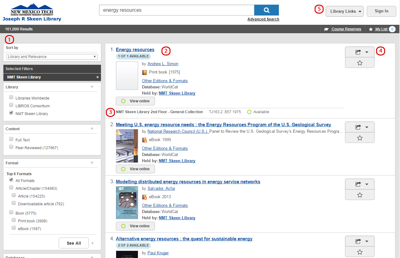Check Print book format checkbox
The image size is (400, 258).
click(14, 220)
